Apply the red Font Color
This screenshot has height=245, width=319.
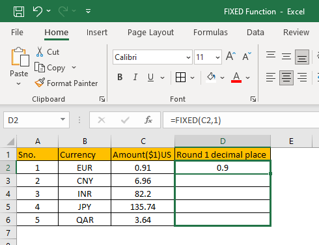[x=236, y=78]
